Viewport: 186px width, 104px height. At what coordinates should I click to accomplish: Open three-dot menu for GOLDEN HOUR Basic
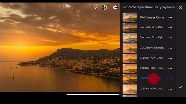point(170,48)
